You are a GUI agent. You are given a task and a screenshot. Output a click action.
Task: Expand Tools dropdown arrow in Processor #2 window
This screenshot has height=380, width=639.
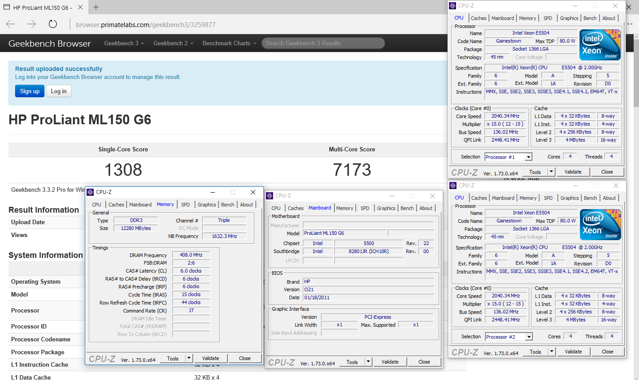pyautogui.click(x=552, y=352)
